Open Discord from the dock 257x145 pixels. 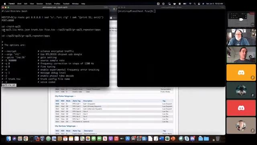(x=192, y=139)
